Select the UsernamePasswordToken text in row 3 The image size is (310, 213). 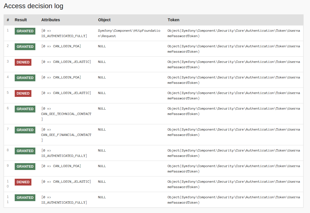tap(234, 65)
